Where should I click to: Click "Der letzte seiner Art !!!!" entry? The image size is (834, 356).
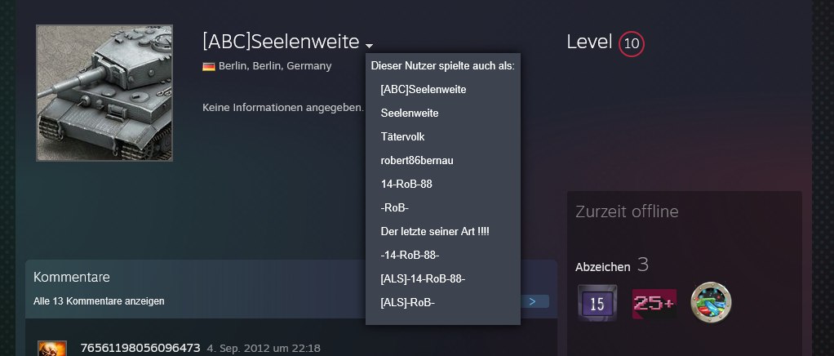click(x=435, y=232)
